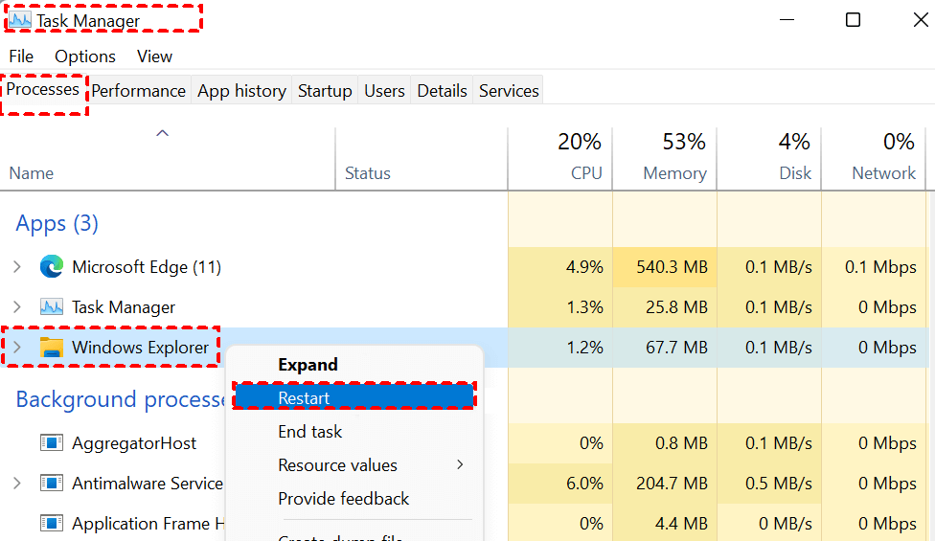Click the Windows Explorer folder icon

click(x=51, y=348)
